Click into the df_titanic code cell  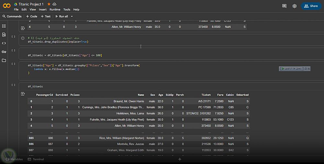pyautogui.click(x=35, y=87)
